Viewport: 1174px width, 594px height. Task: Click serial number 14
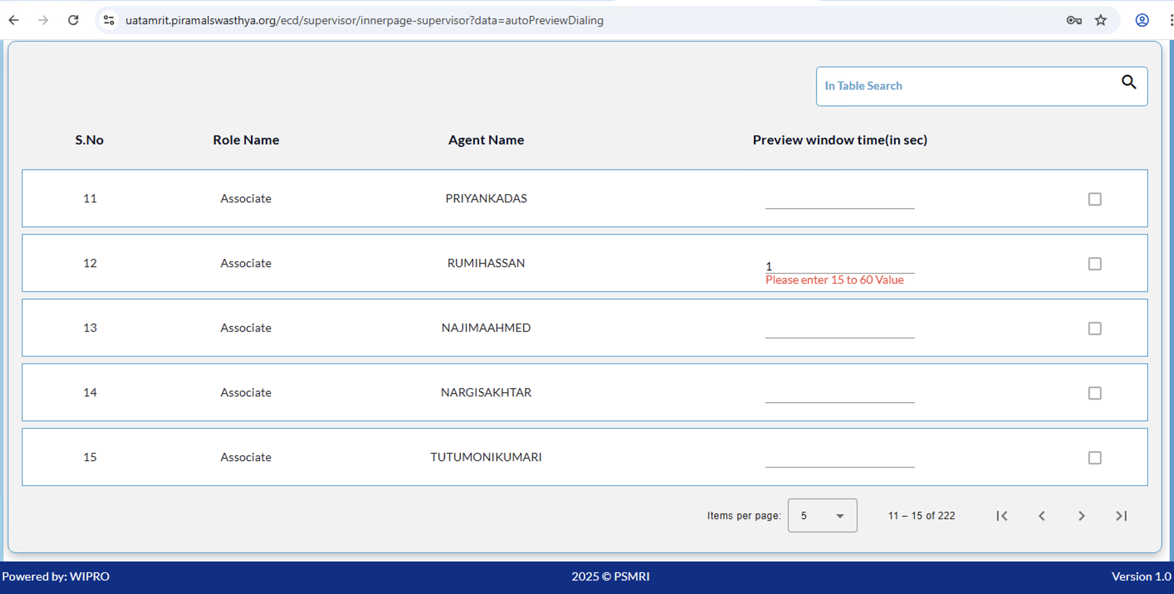tap(90, 392)
